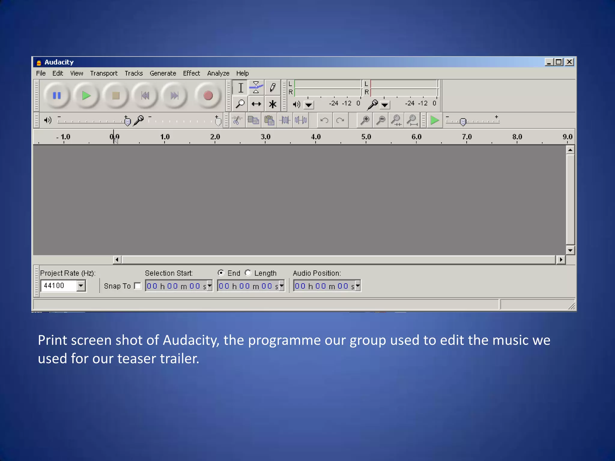Click the selection End time field
Screen dimensions: 615x461
point(248,286)
